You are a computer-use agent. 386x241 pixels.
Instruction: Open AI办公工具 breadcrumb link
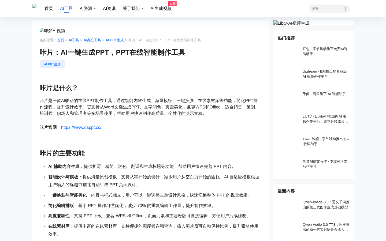92,40
